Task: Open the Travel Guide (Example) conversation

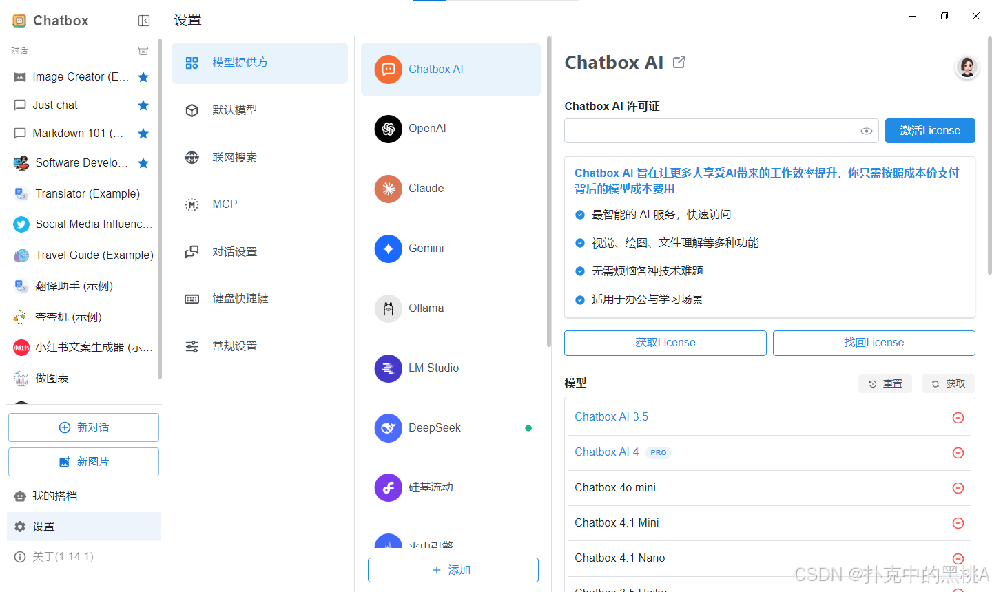Action: 83,255
